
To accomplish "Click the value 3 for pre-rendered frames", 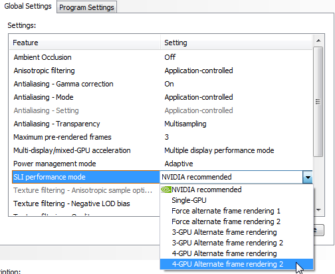I will click(x=167, y=137).
